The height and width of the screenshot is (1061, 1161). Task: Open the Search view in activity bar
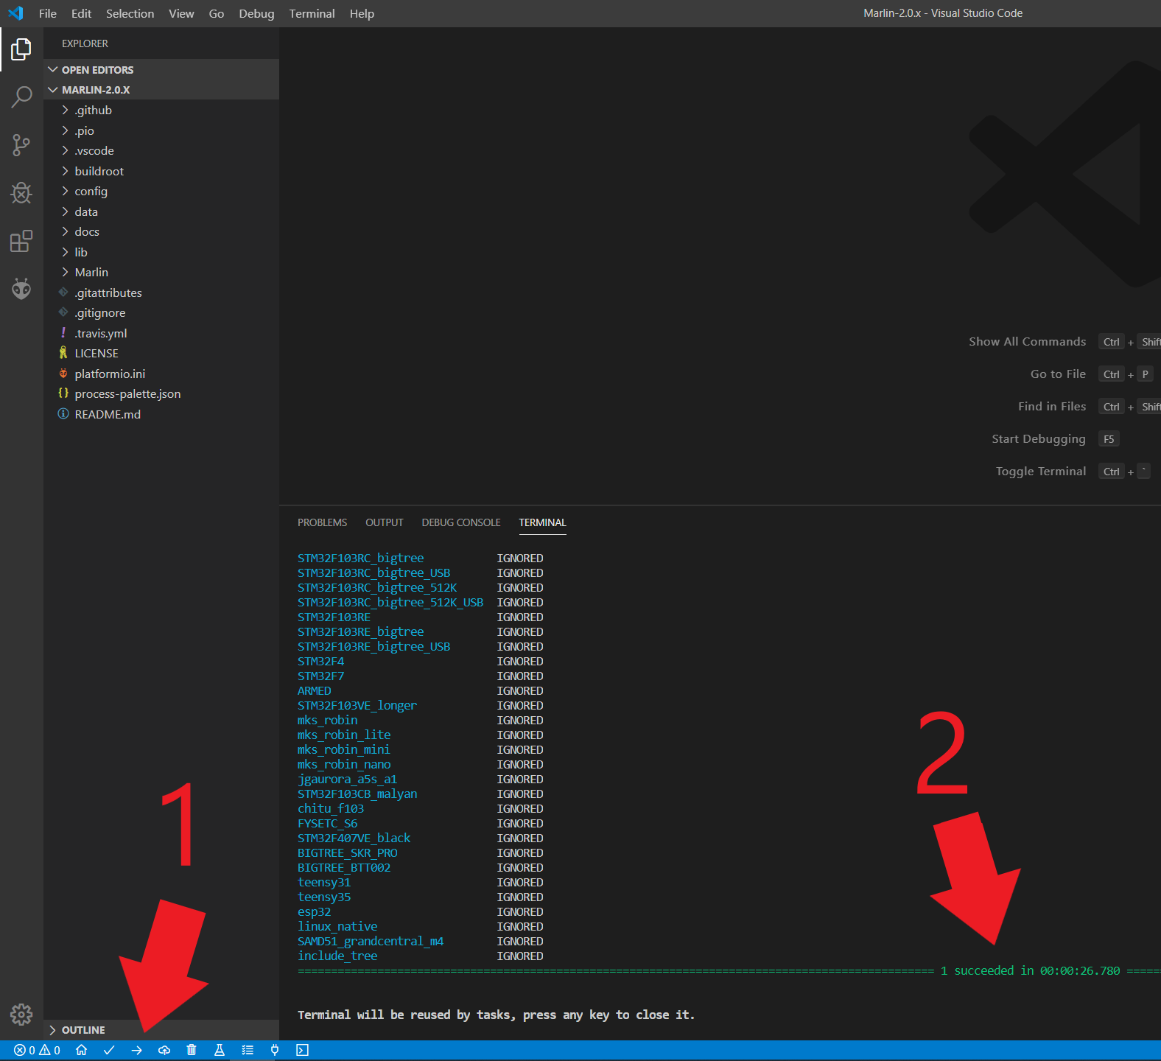click(x=21, y=97)
